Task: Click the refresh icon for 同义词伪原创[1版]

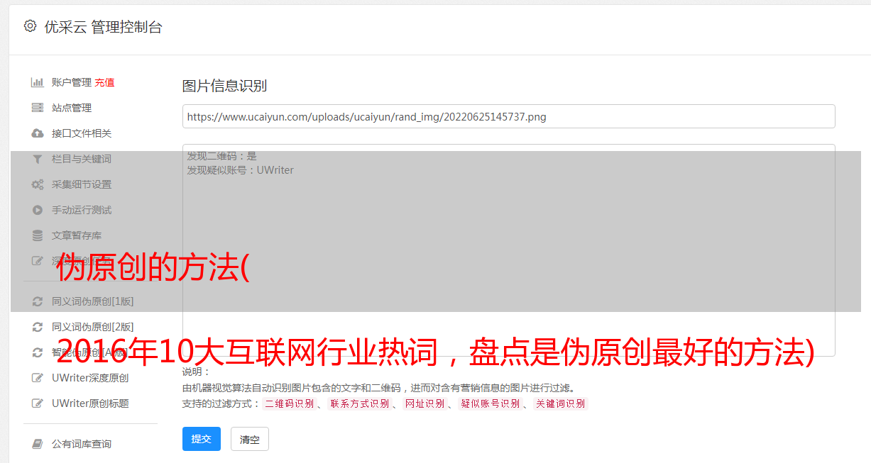Action: click(38, 301)
